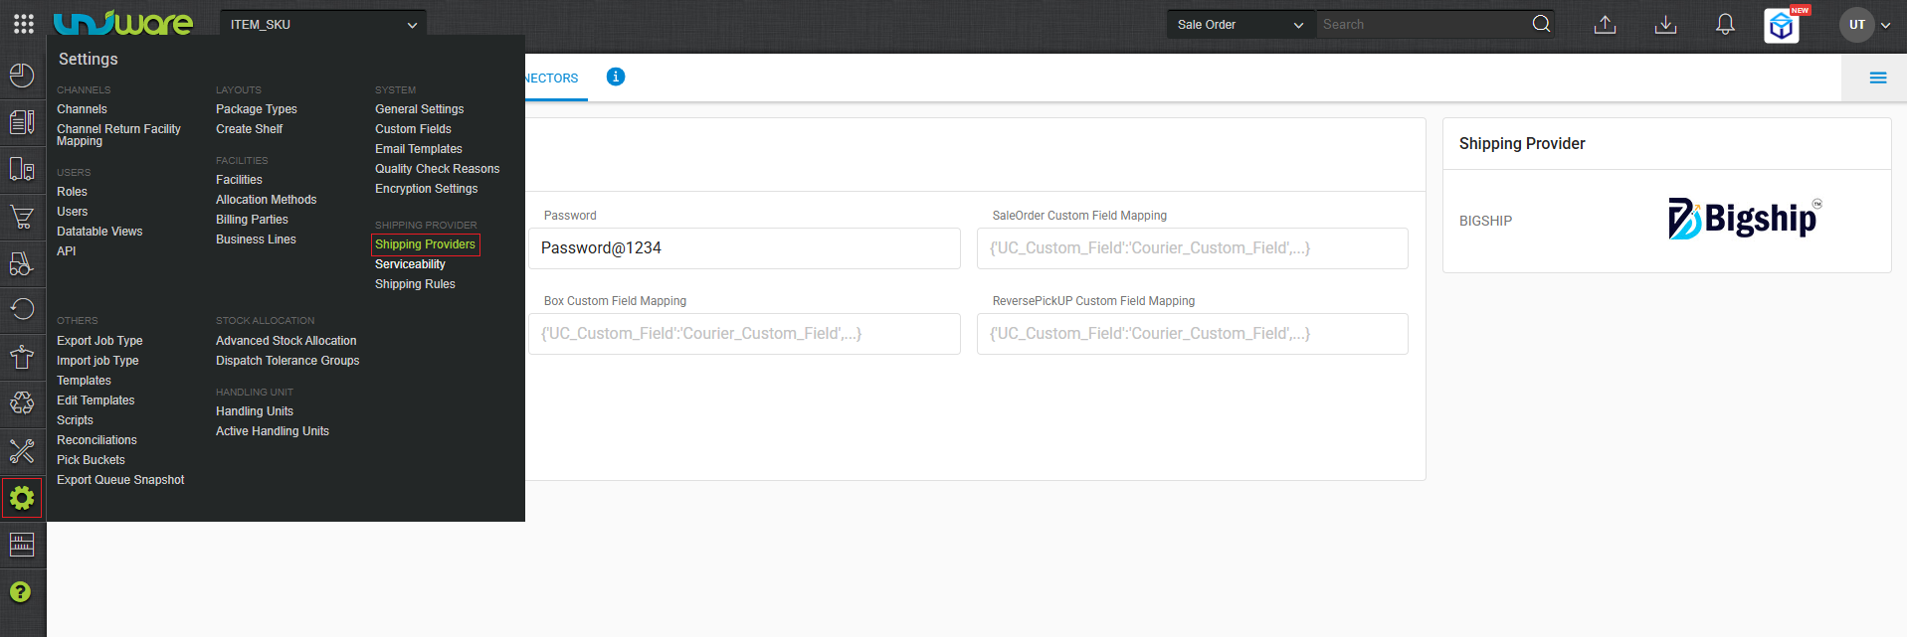1907x637 pixels.
Task: Open Datatable Views
Action: (99, 232)
